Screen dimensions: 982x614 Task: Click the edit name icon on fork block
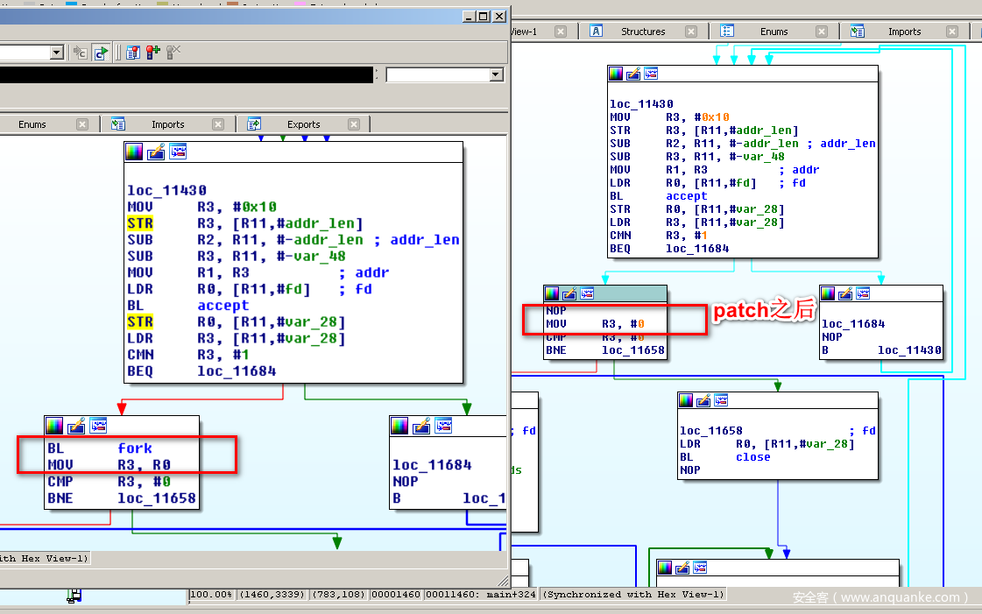(x=76, y=426)
